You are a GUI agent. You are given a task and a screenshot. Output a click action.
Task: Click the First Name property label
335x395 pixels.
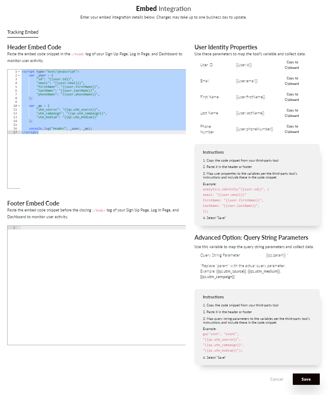point(210,97)
